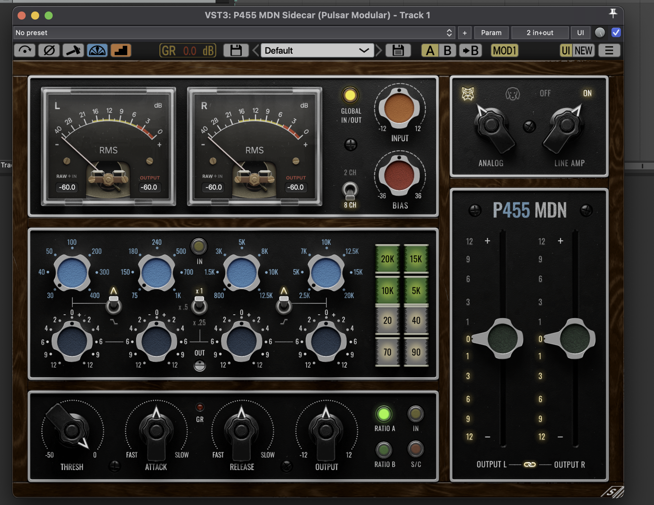The image size is (654, 505).
Task: Select the wolf analog mode icon
Action: tap(468, 94)
